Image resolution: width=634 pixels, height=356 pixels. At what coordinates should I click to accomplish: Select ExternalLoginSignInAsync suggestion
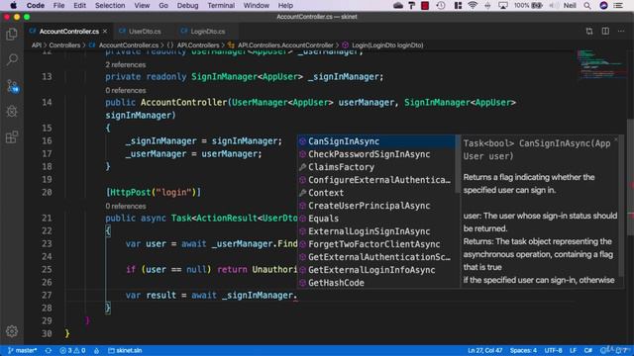point(376,231)
